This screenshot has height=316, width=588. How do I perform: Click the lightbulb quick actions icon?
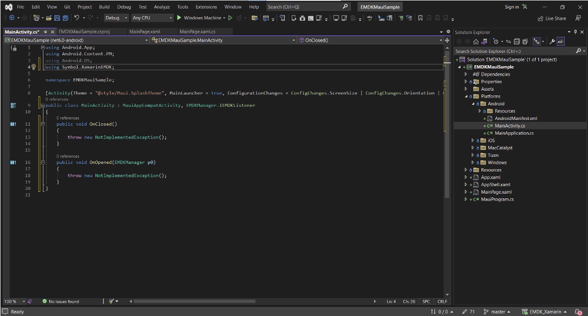coord(34,67)
